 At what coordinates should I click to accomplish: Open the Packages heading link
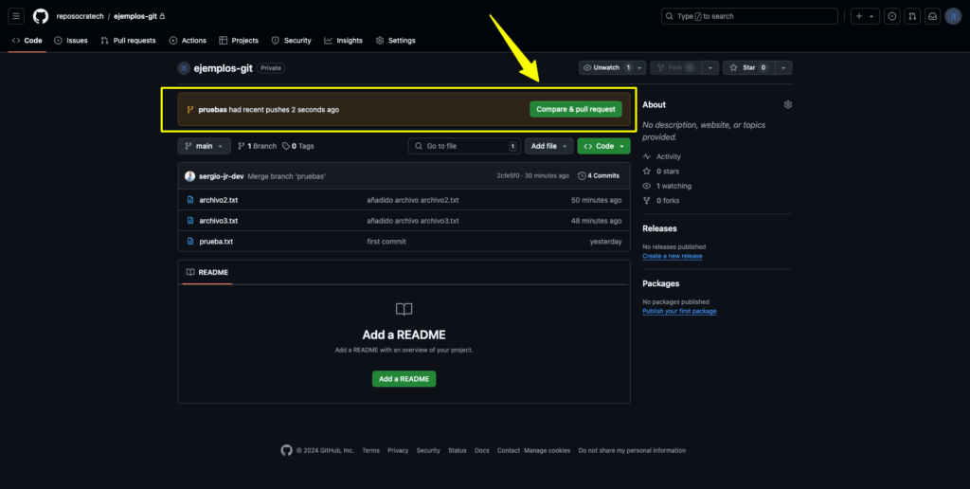pos(660,283)
